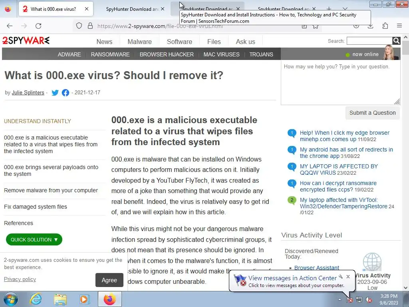Open the Firefox downloads arrow icon
This screenshot has height=307, width=409.
point(370,26)
